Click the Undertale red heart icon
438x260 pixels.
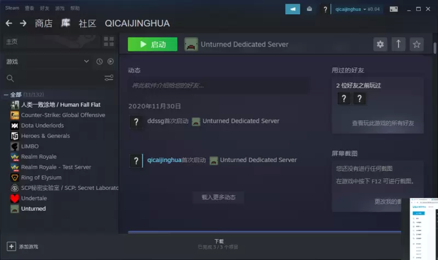[x=15, y=198]
